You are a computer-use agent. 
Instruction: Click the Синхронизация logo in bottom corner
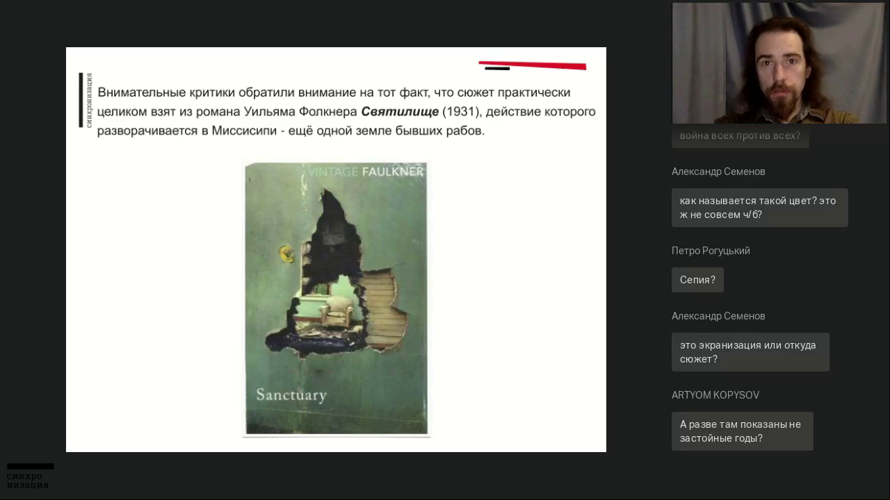(x=30, y=476)
